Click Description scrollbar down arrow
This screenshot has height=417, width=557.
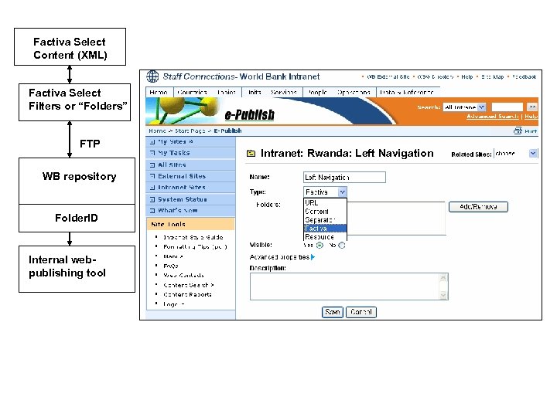(443, 295)
